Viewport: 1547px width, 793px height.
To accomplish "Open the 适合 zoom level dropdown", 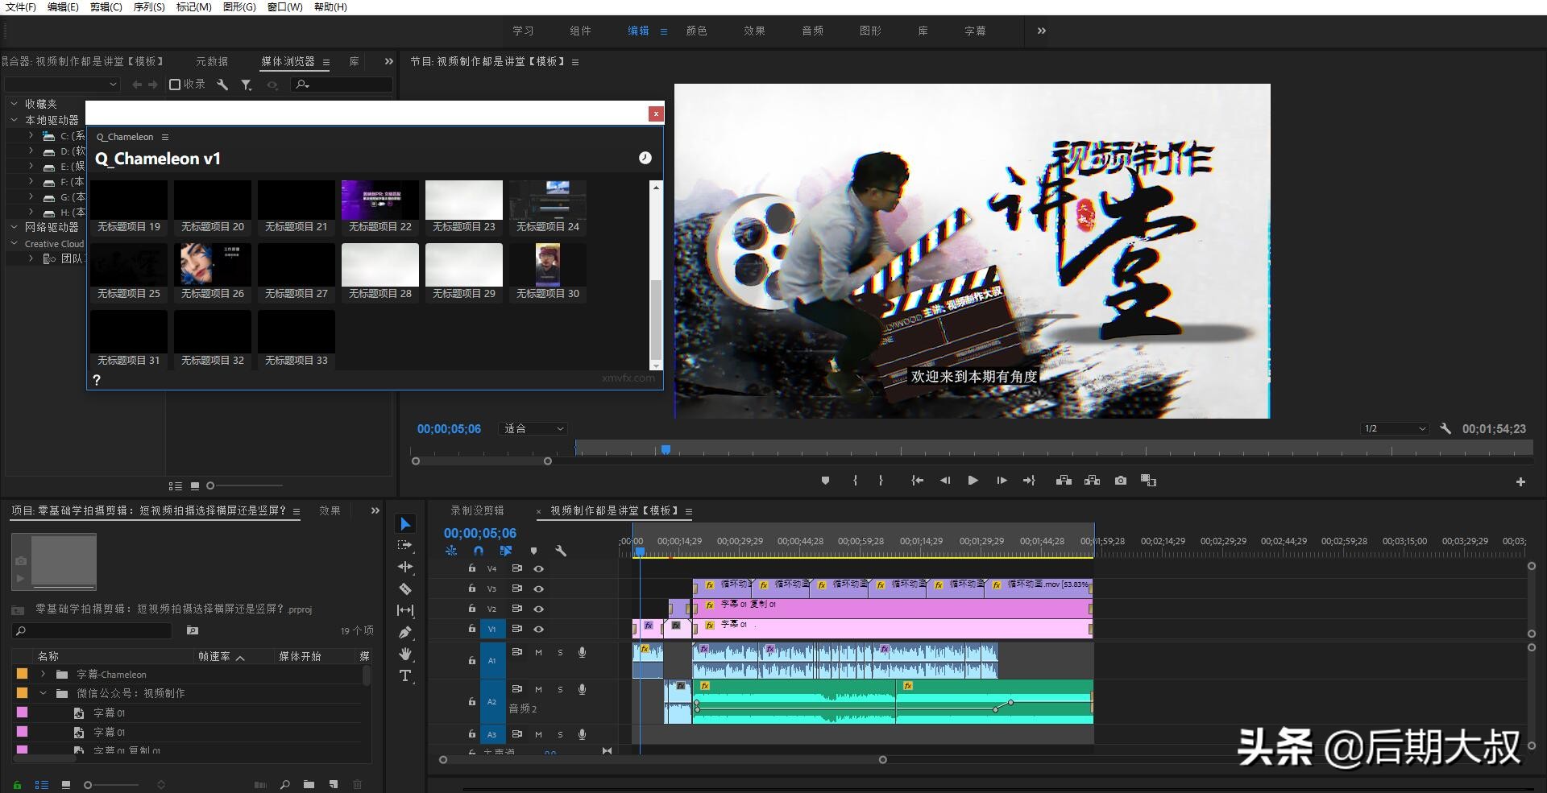I will coord(534,429).
